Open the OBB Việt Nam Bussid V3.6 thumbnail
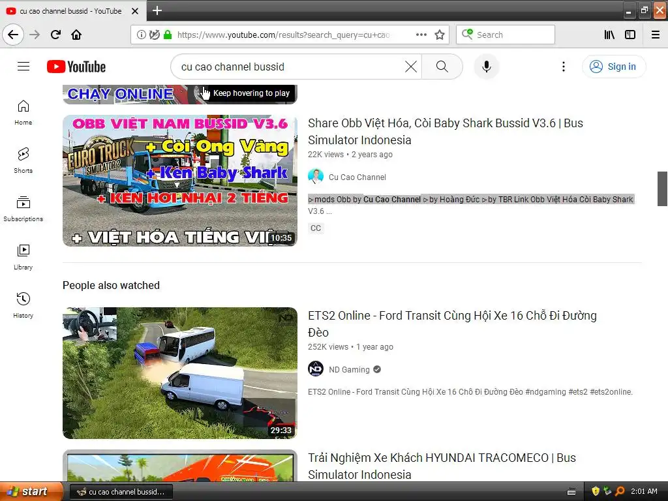Image resolution: width=668 pixels, height=501 pixels. click(180, 181)
